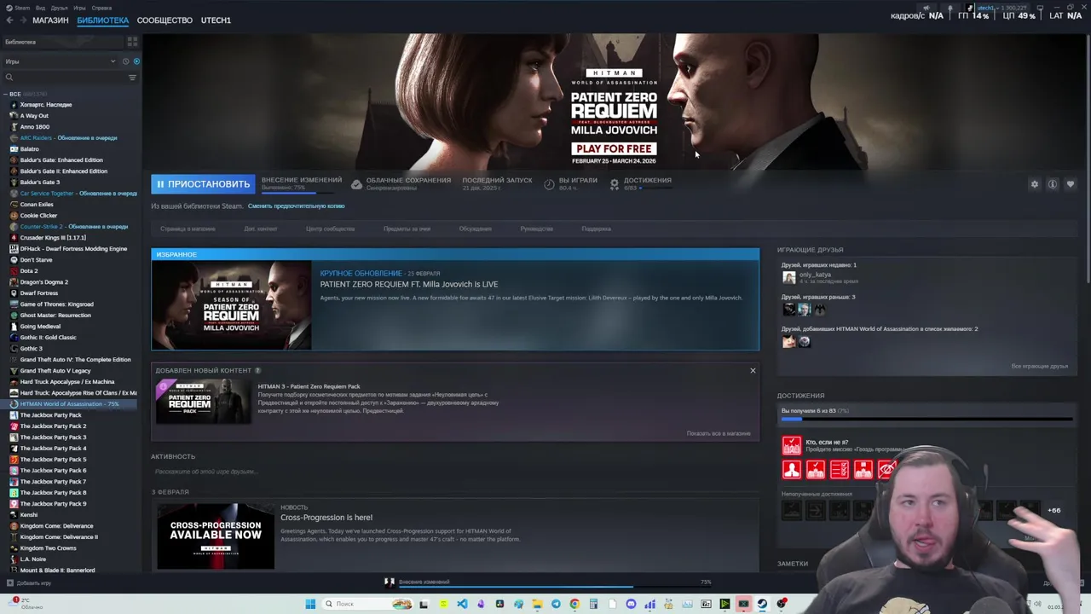Open the library advanced filters icon

point(132,78)
